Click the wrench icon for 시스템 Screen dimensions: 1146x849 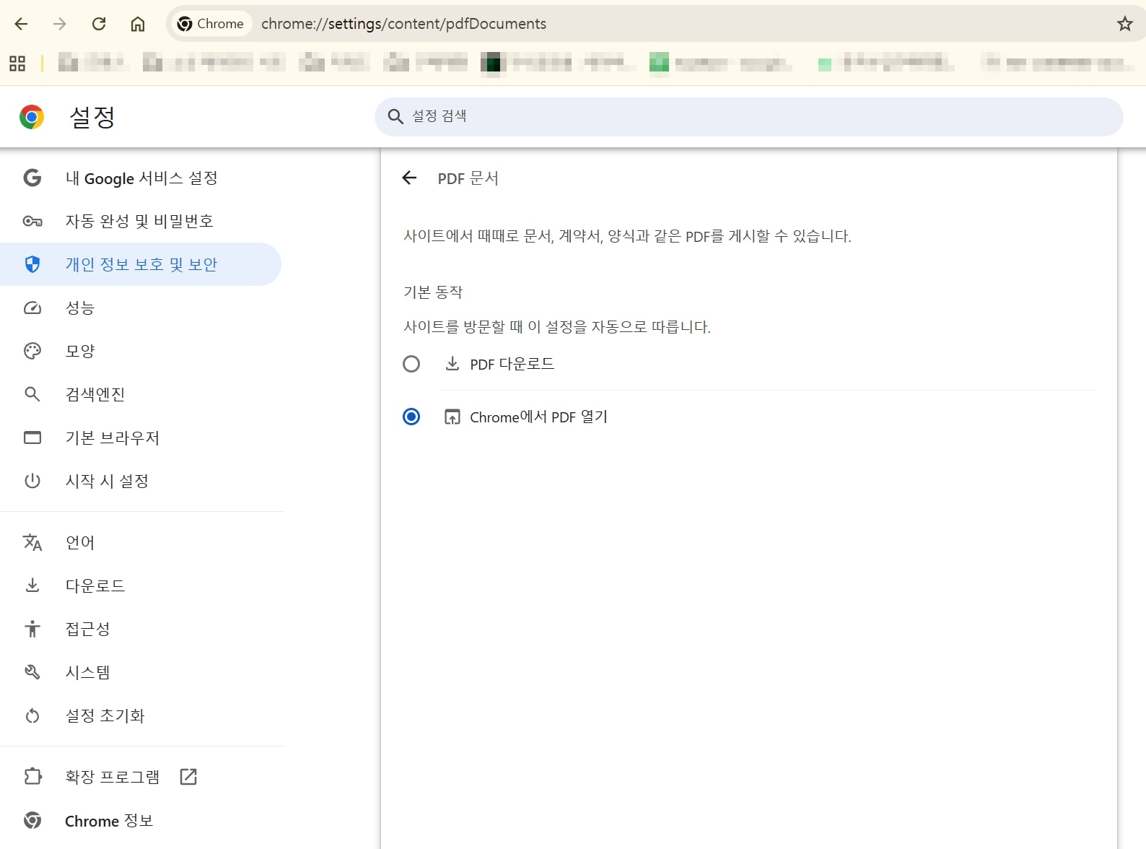(x=32, y=672)
